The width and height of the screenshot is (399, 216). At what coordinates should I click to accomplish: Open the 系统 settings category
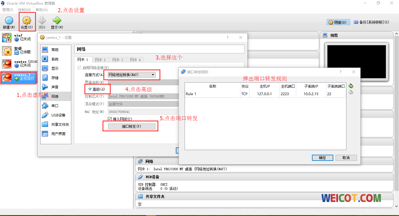(55, 59)
